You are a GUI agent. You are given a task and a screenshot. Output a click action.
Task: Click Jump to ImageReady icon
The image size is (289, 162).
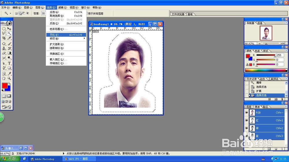tap(6, 107)
